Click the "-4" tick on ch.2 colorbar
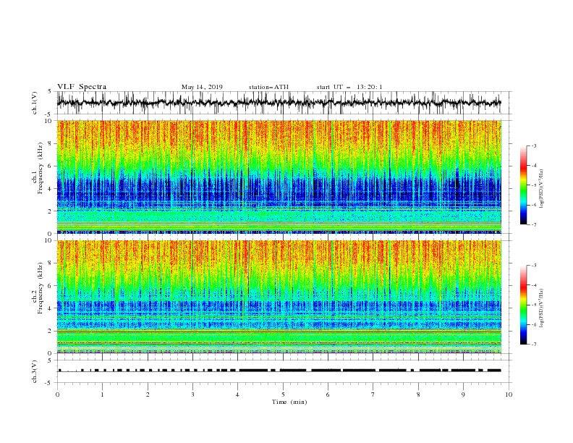This screenshot has width=573, height=443. (x=533, y=284)
